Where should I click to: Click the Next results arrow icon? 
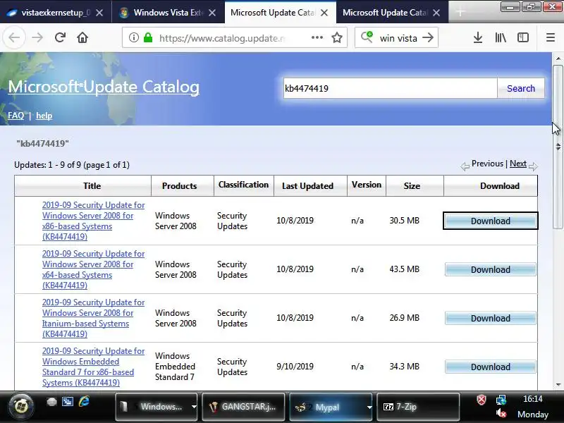(x=533, y=166)
